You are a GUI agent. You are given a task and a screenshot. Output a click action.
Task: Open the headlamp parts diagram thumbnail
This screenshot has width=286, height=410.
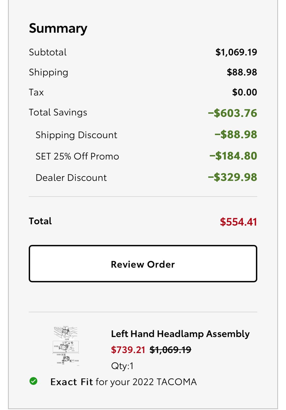click(x=66, y=346)
